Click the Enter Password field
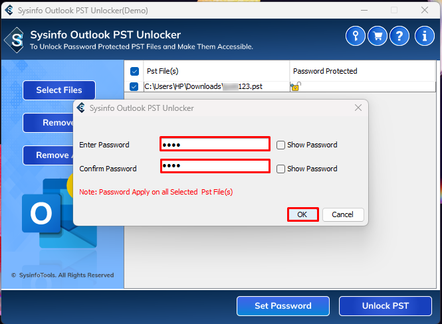The image size is (442, 324). [215, 145]
